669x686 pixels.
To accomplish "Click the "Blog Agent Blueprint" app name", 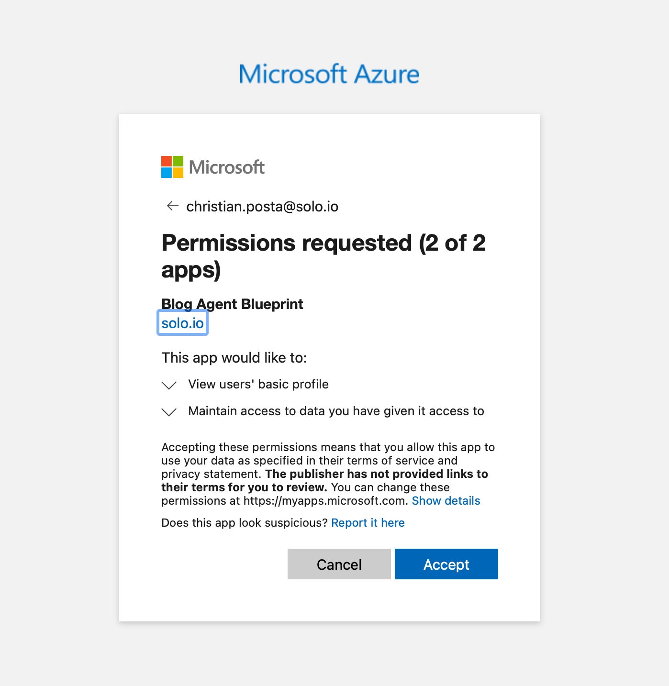I will (232, 304).
